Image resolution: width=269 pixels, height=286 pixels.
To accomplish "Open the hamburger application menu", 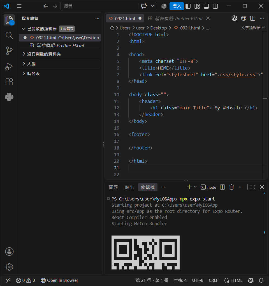I will [x=19, y=6].
